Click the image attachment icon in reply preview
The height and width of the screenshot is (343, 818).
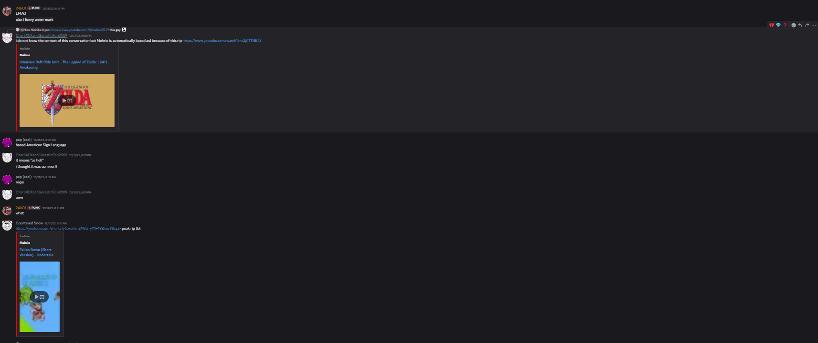[x=124, y=30]
